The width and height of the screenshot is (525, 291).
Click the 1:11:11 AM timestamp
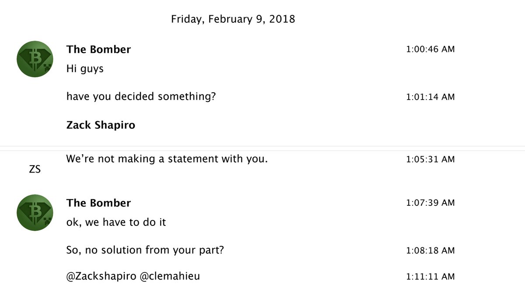tap(430, 277)
